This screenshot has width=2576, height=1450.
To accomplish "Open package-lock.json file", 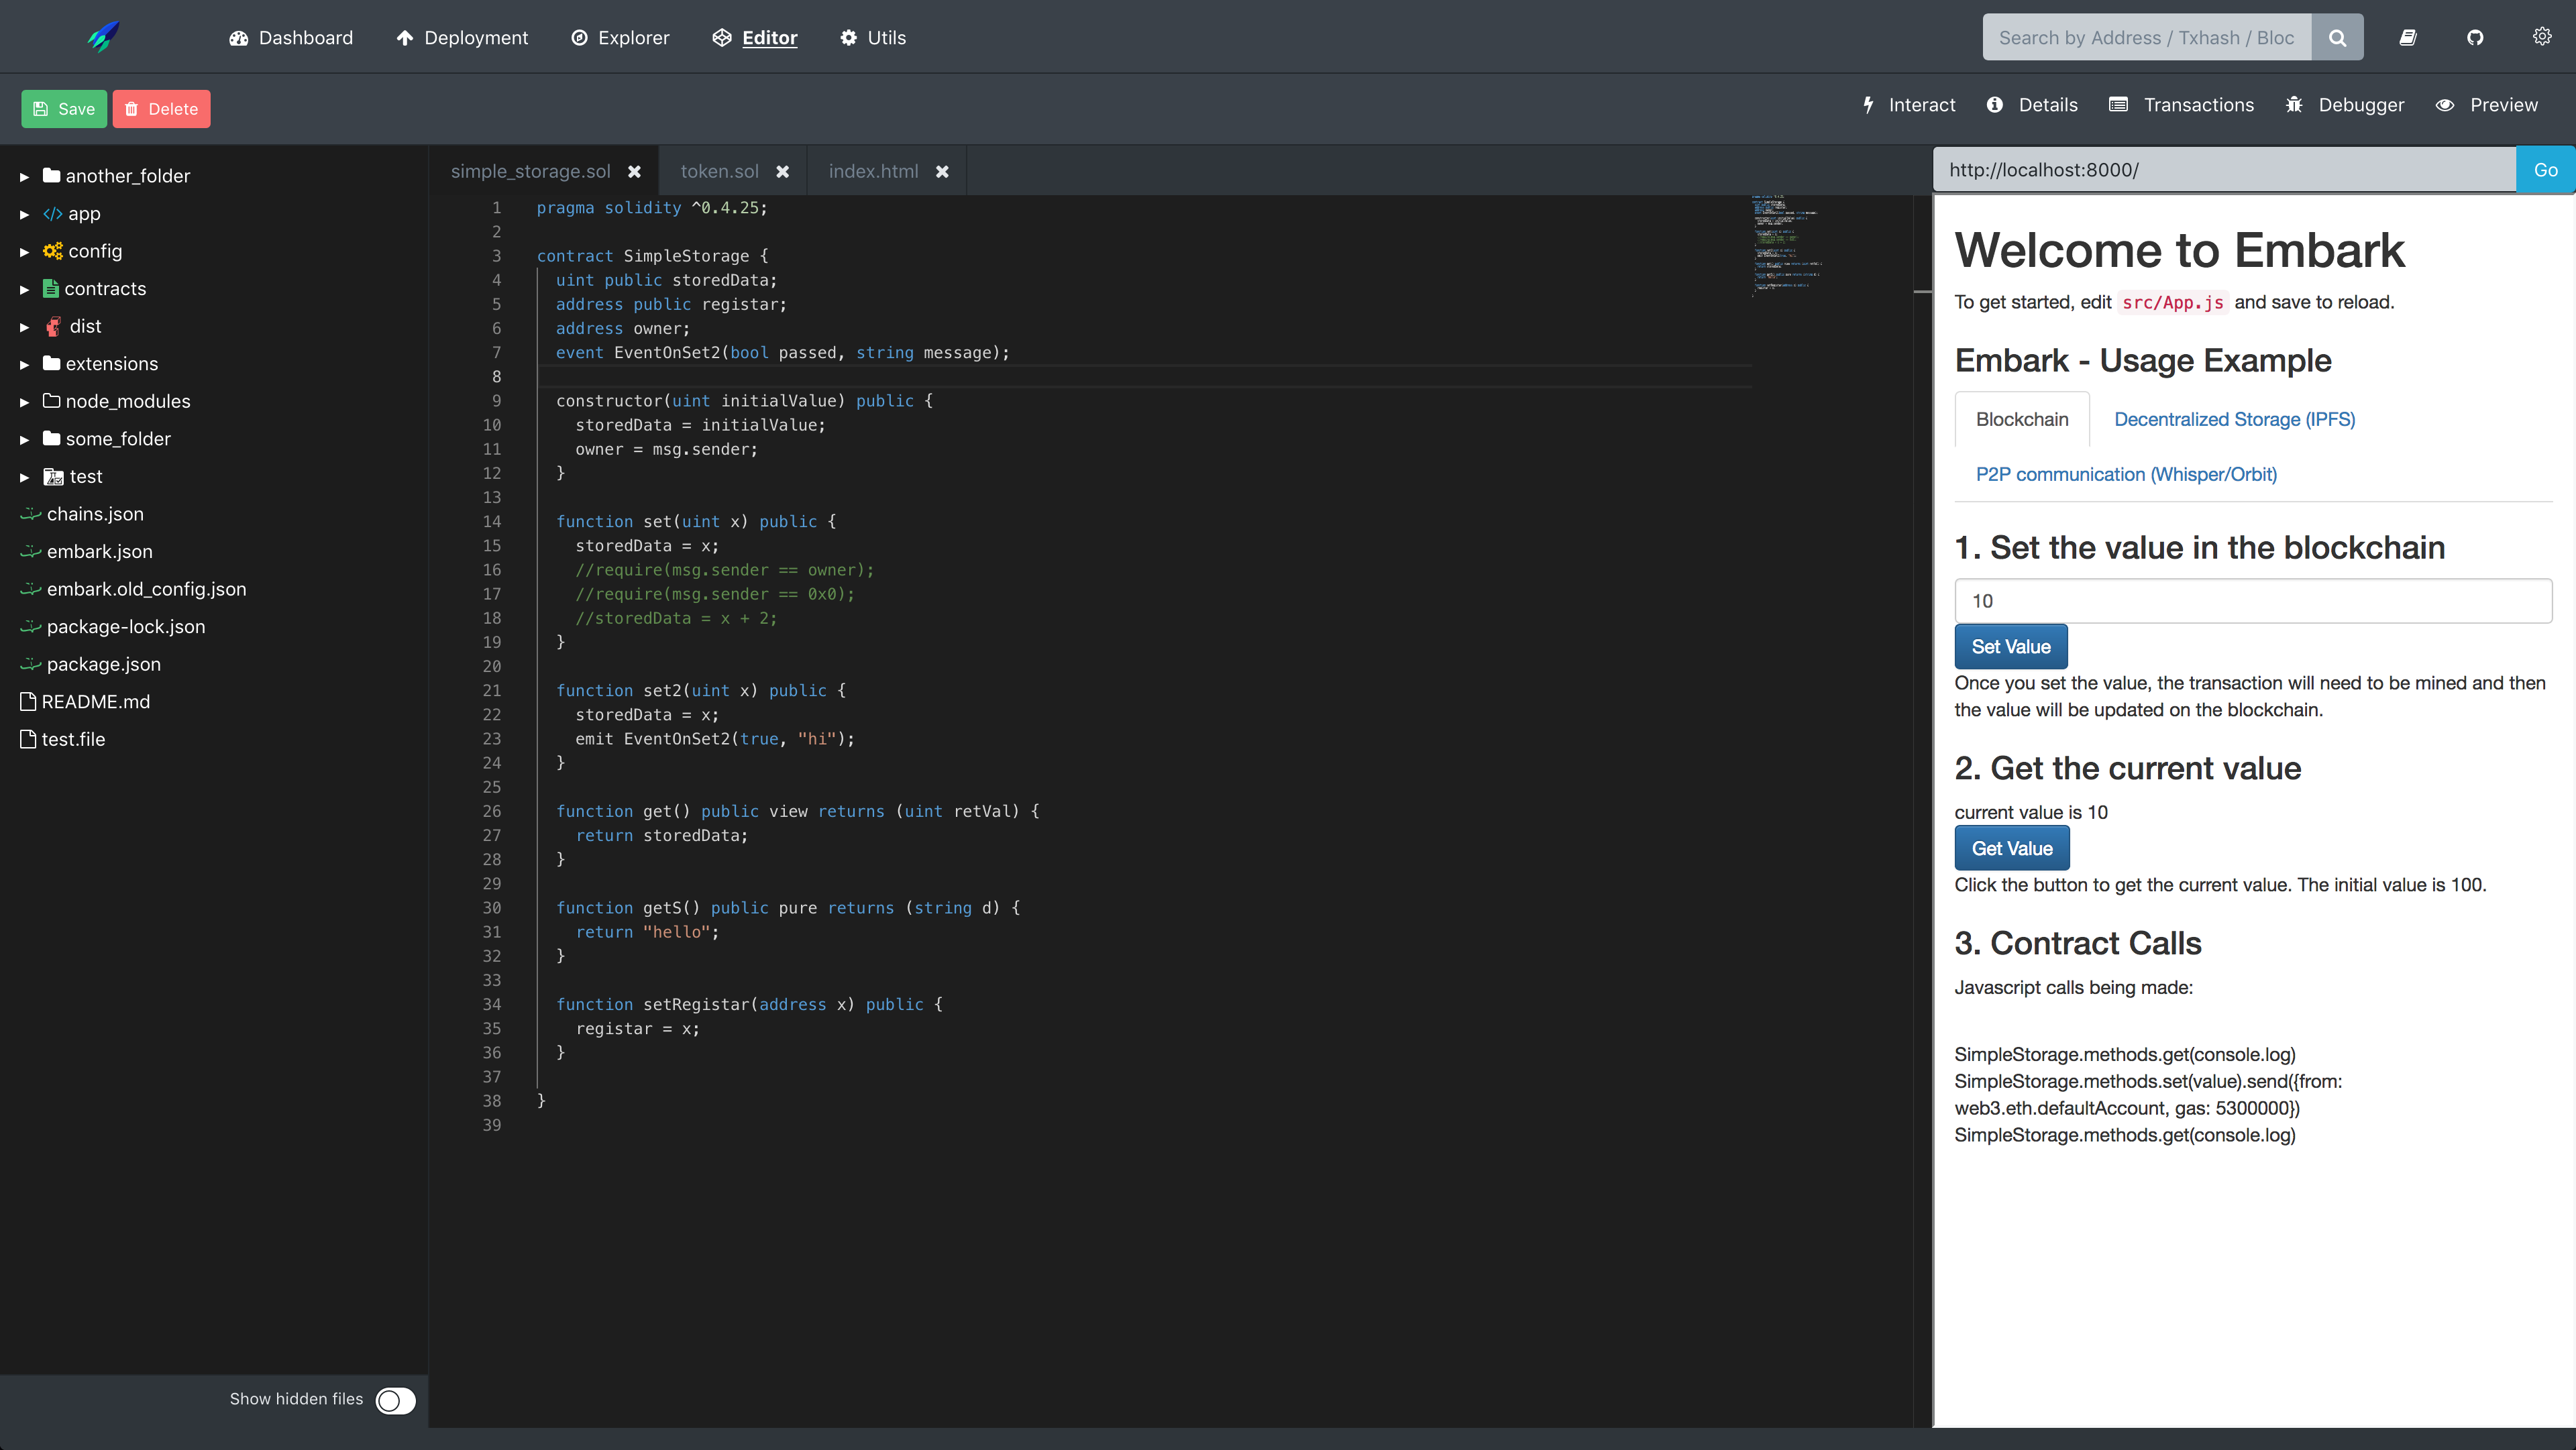I will (x=126, y=626).
